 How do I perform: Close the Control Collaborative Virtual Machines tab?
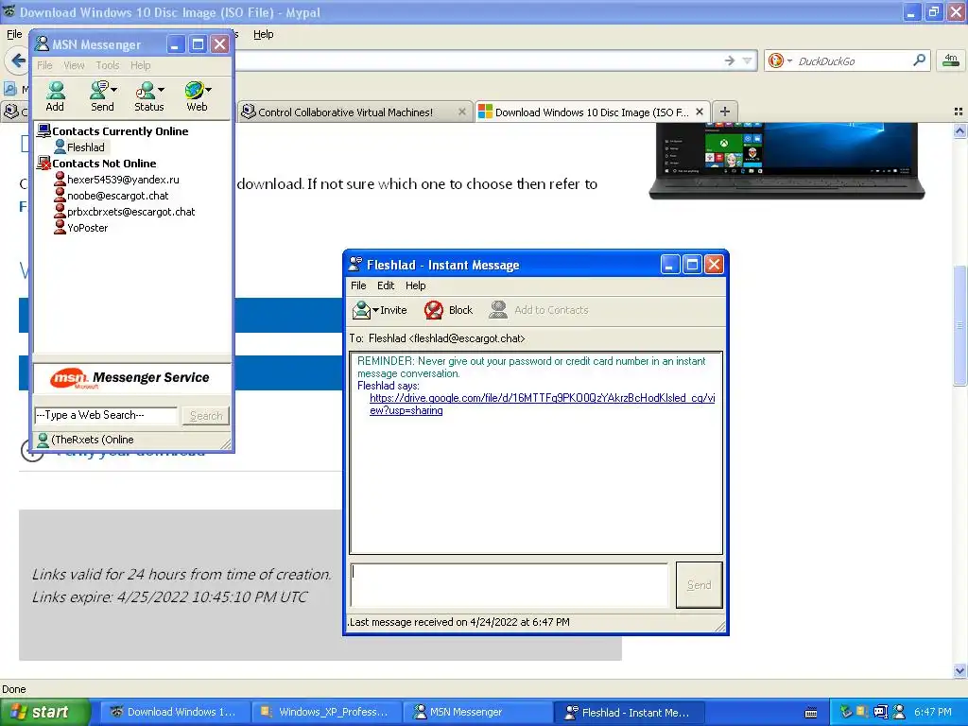pos(461,112)
